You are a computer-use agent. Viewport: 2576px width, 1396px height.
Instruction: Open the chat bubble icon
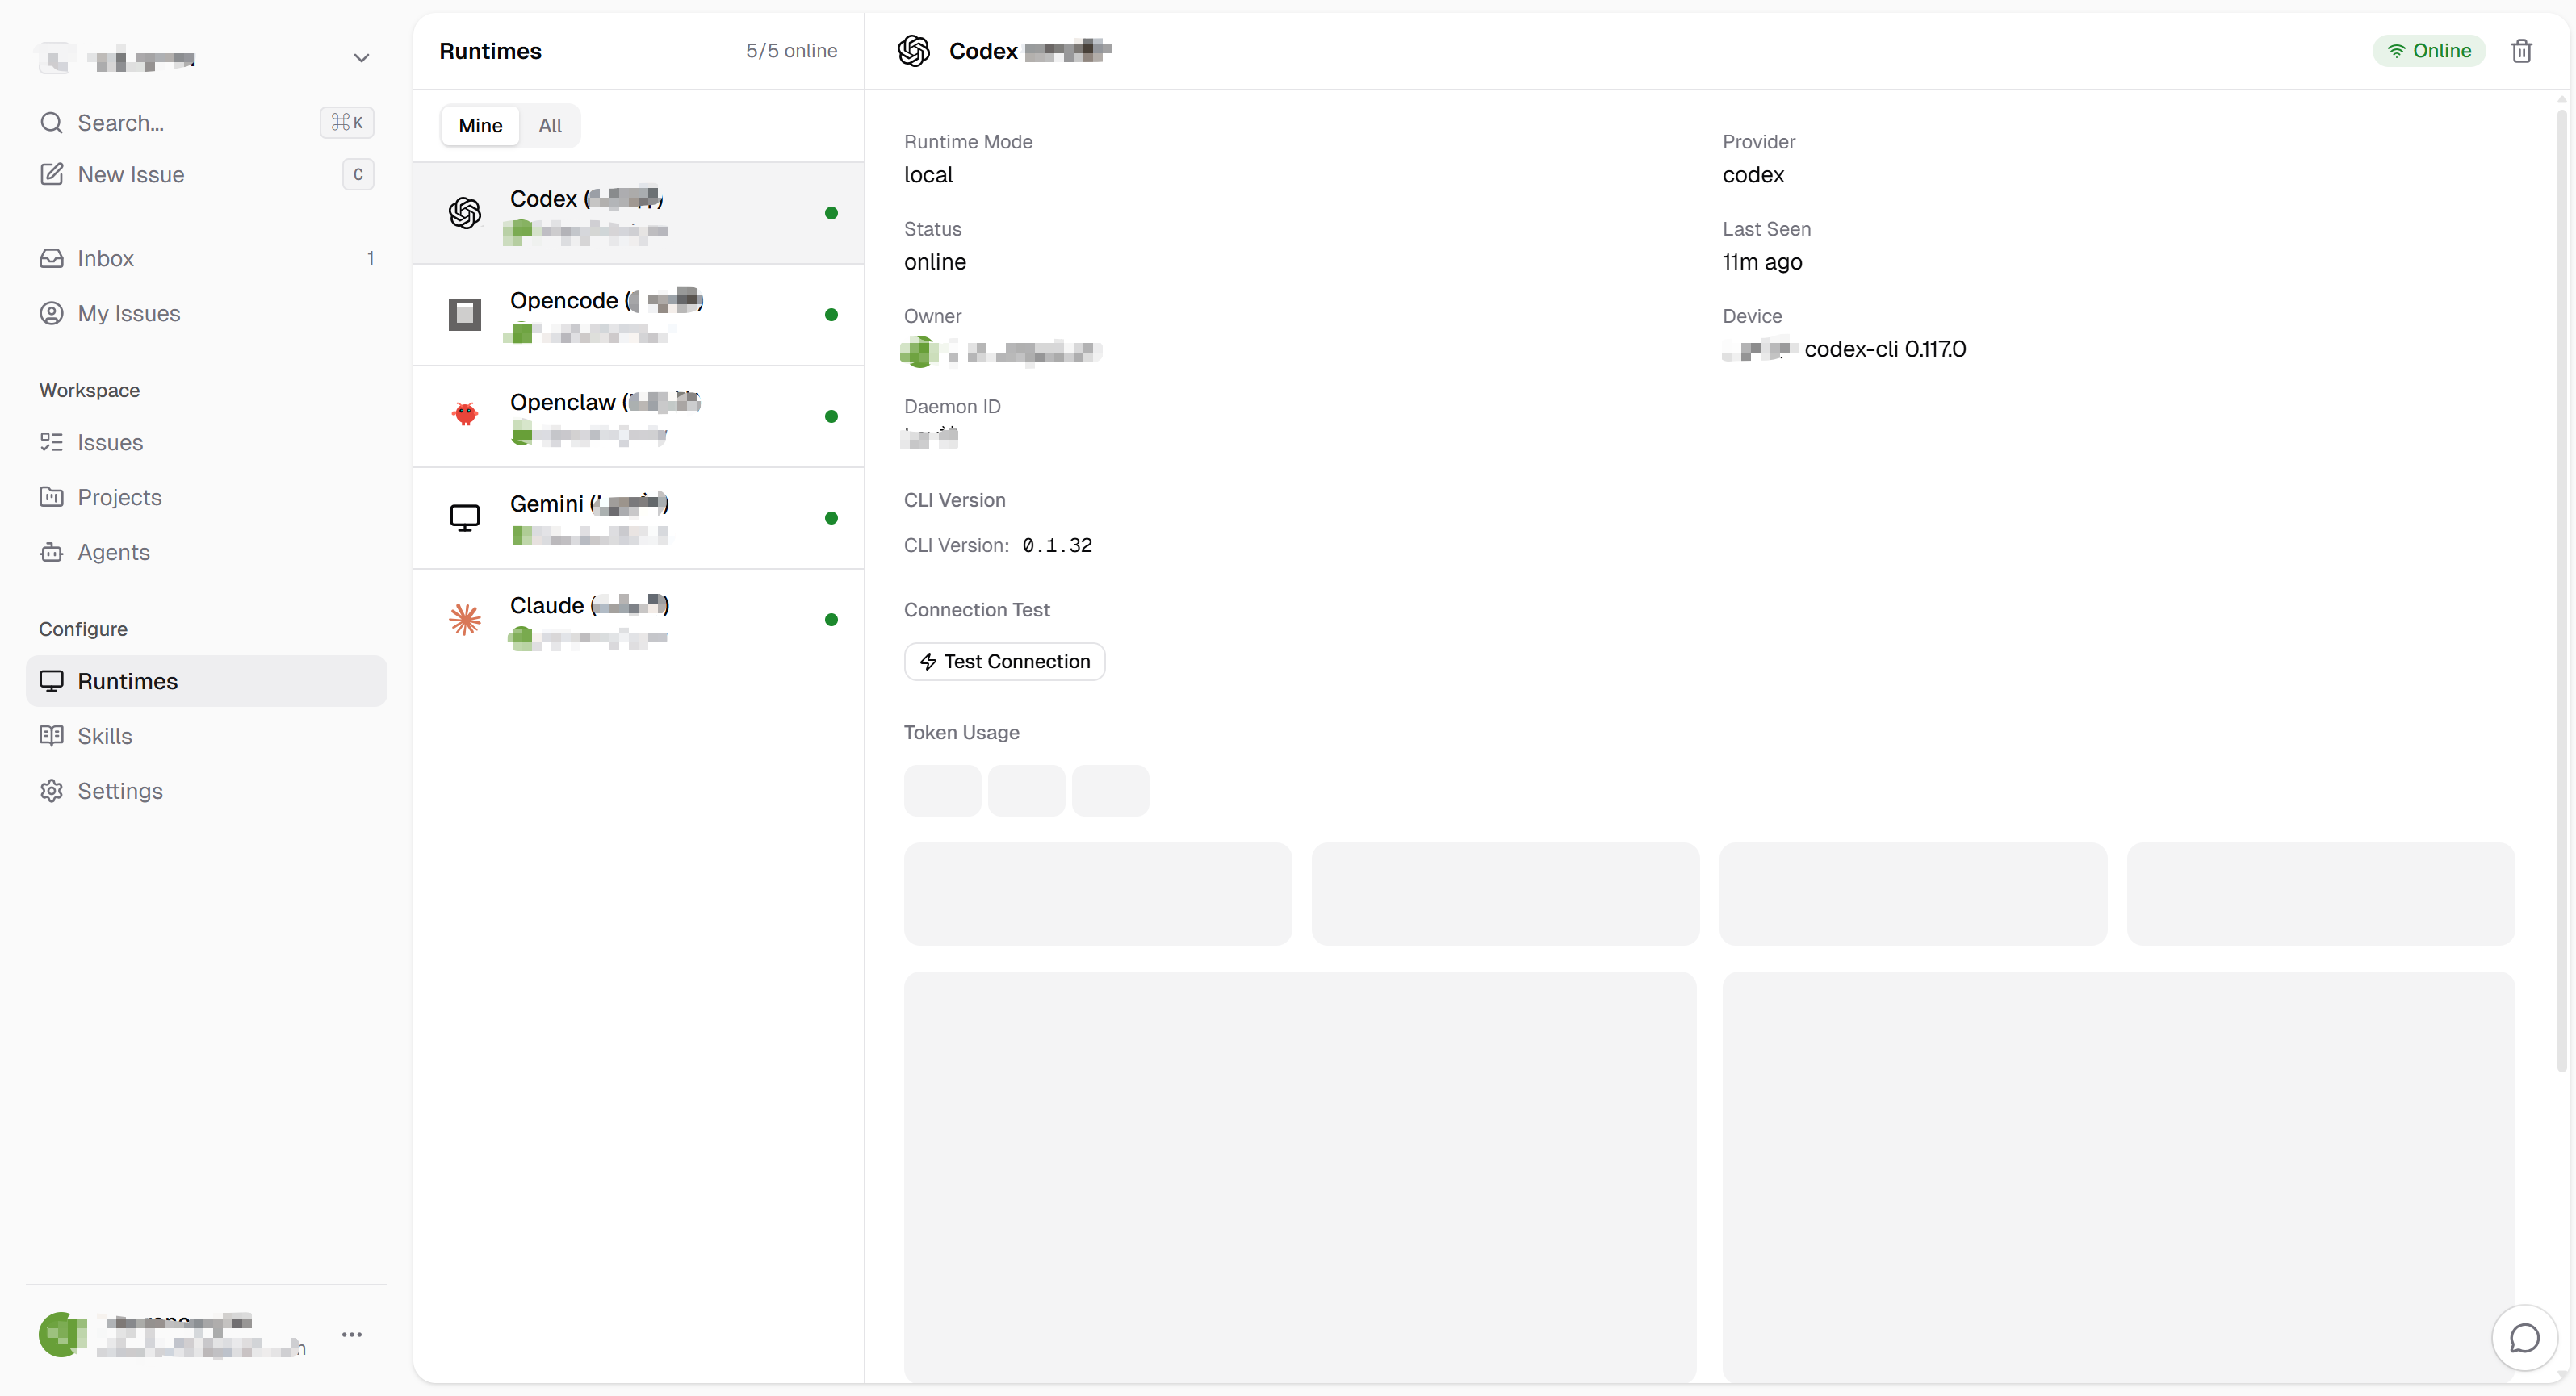click(x=2523, y=1337)
